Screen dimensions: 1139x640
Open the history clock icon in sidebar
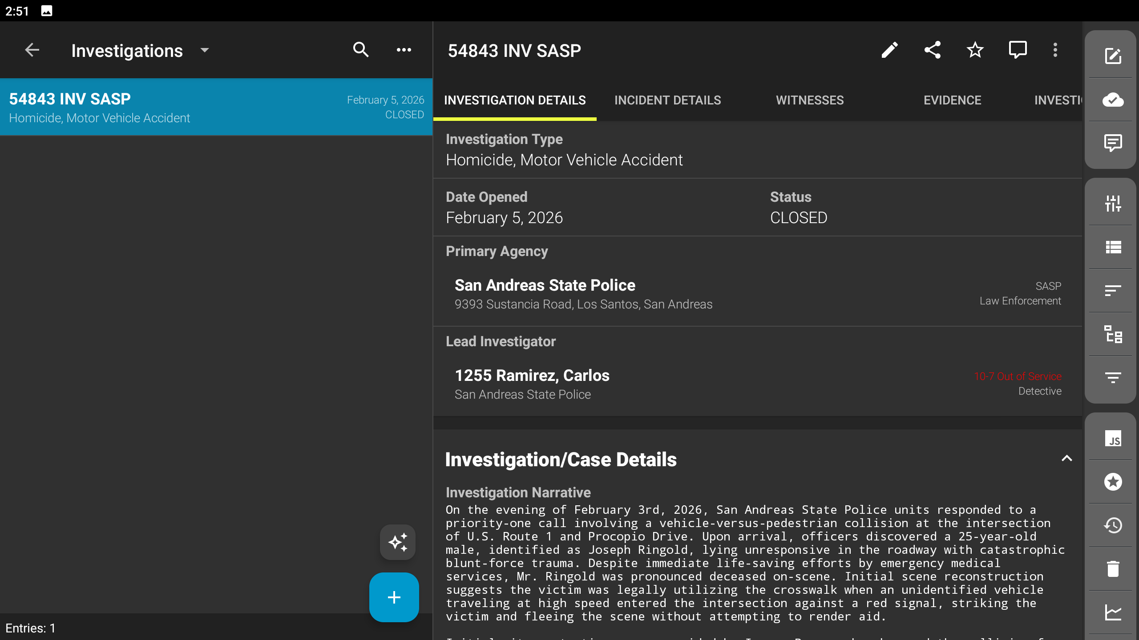pyautogui.click(x=1113, y=525)
